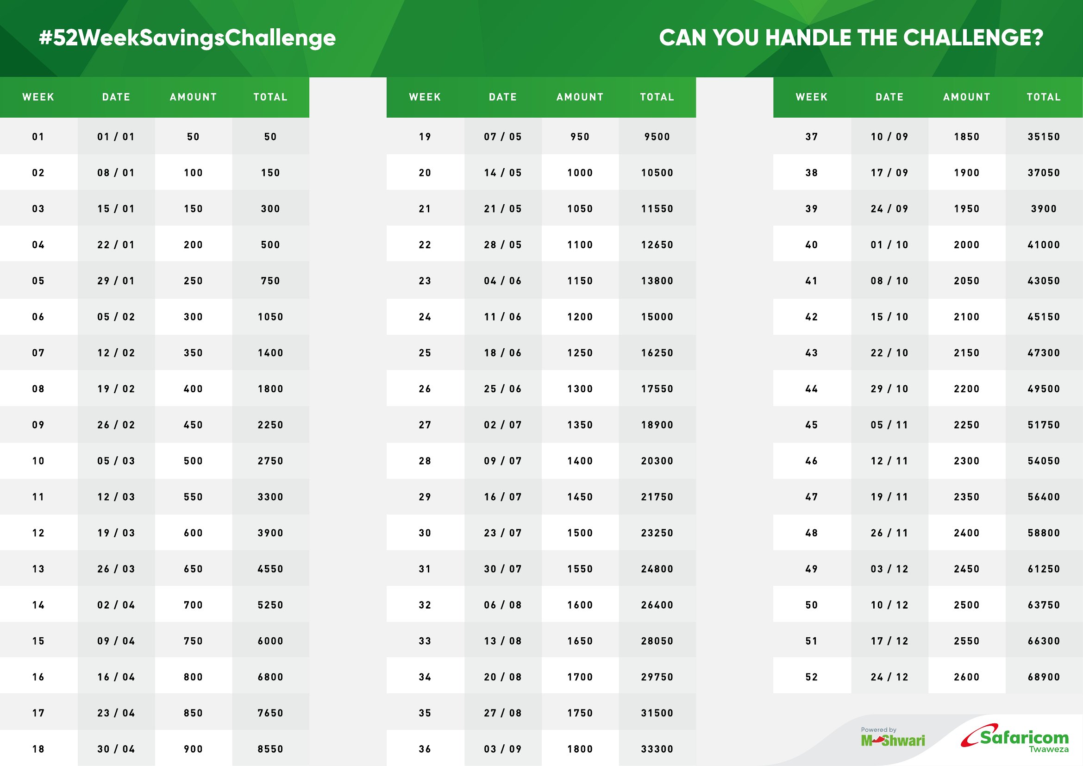Click the date cell 14 / 05
The height and width of the screenshot is (766, 1083).
pos(503,173)
